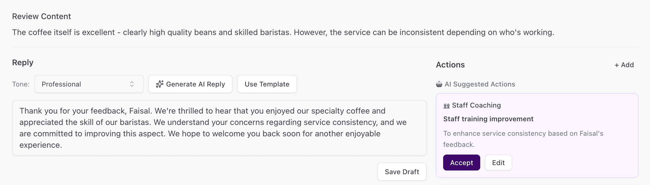
Task: Select the AI Suggested Actions heading
Action: click(x=480, y=84)
